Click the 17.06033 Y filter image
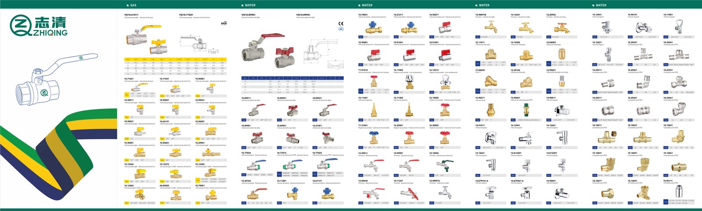This screenshot has width=702, height=211. click(491, 81)
